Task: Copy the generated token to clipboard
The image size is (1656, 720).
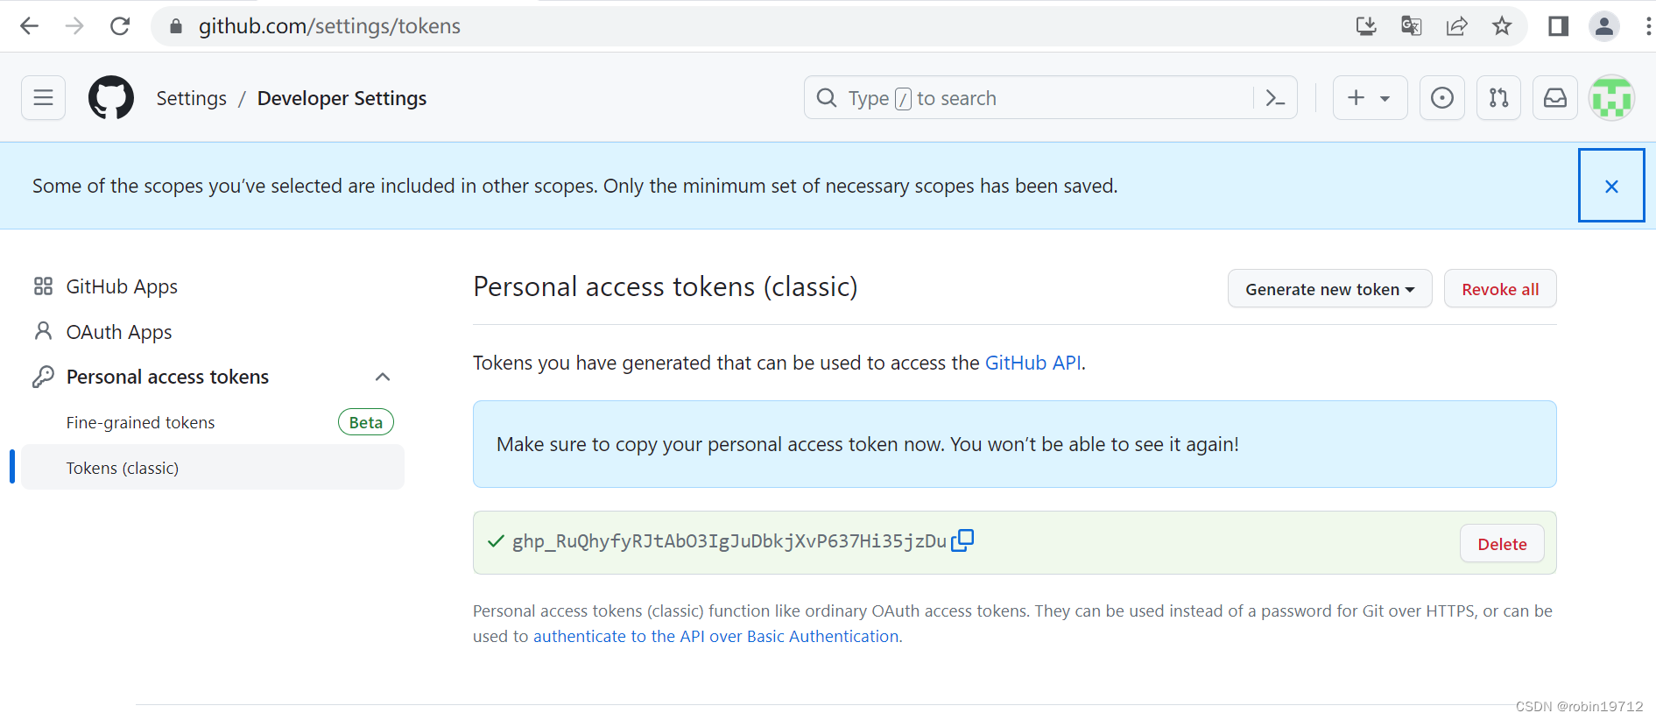Action: pos(962,540)
